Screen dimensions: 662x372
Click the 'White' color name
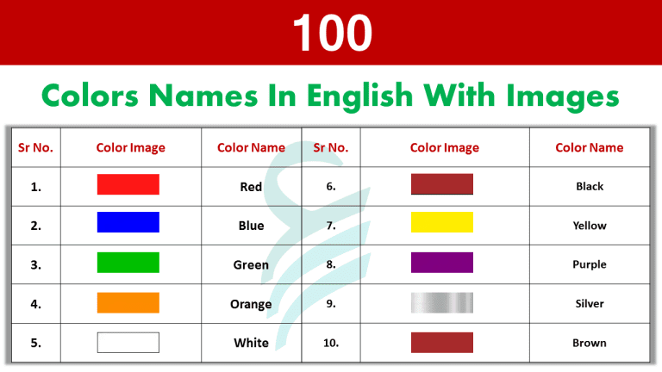[x=251, y=343]
